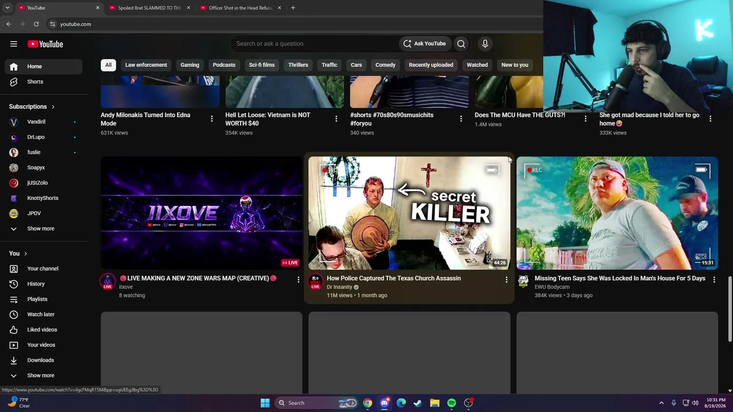This screenshot has width=733, height=412.
Task: Click the YouTube logo
Action: pos(45,44)
